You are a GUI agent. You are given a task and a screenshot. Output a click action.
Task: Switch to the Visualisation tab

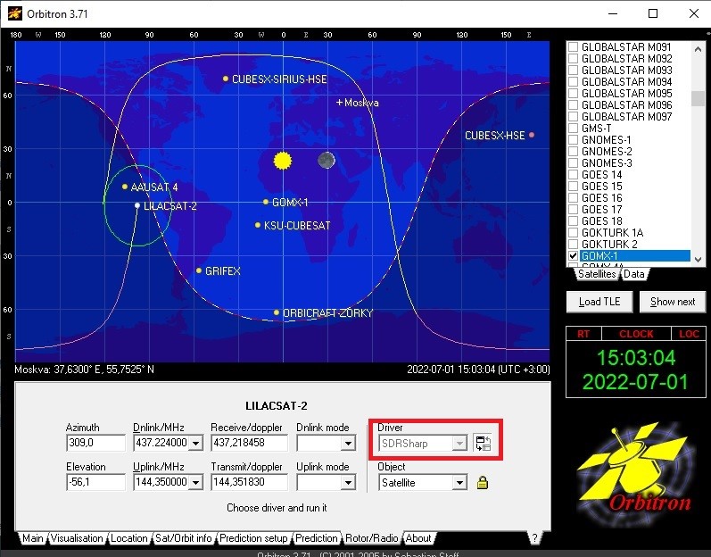[x=77, y=538]
